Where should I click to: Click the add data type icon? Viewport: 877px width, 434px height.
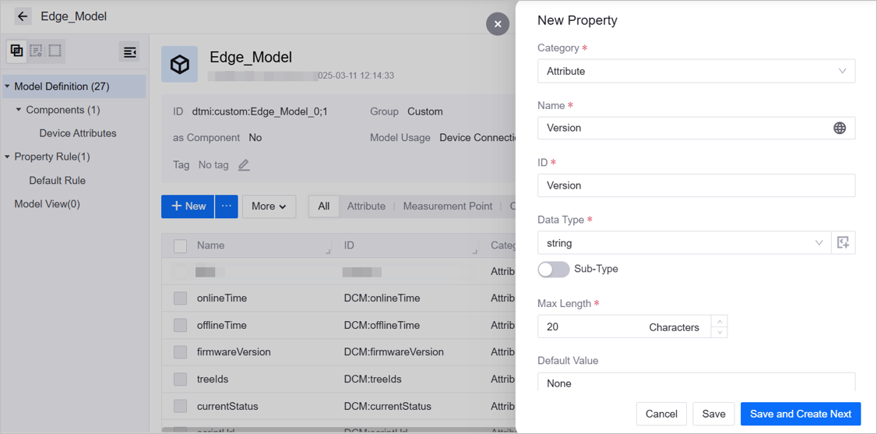pos(843,243)
